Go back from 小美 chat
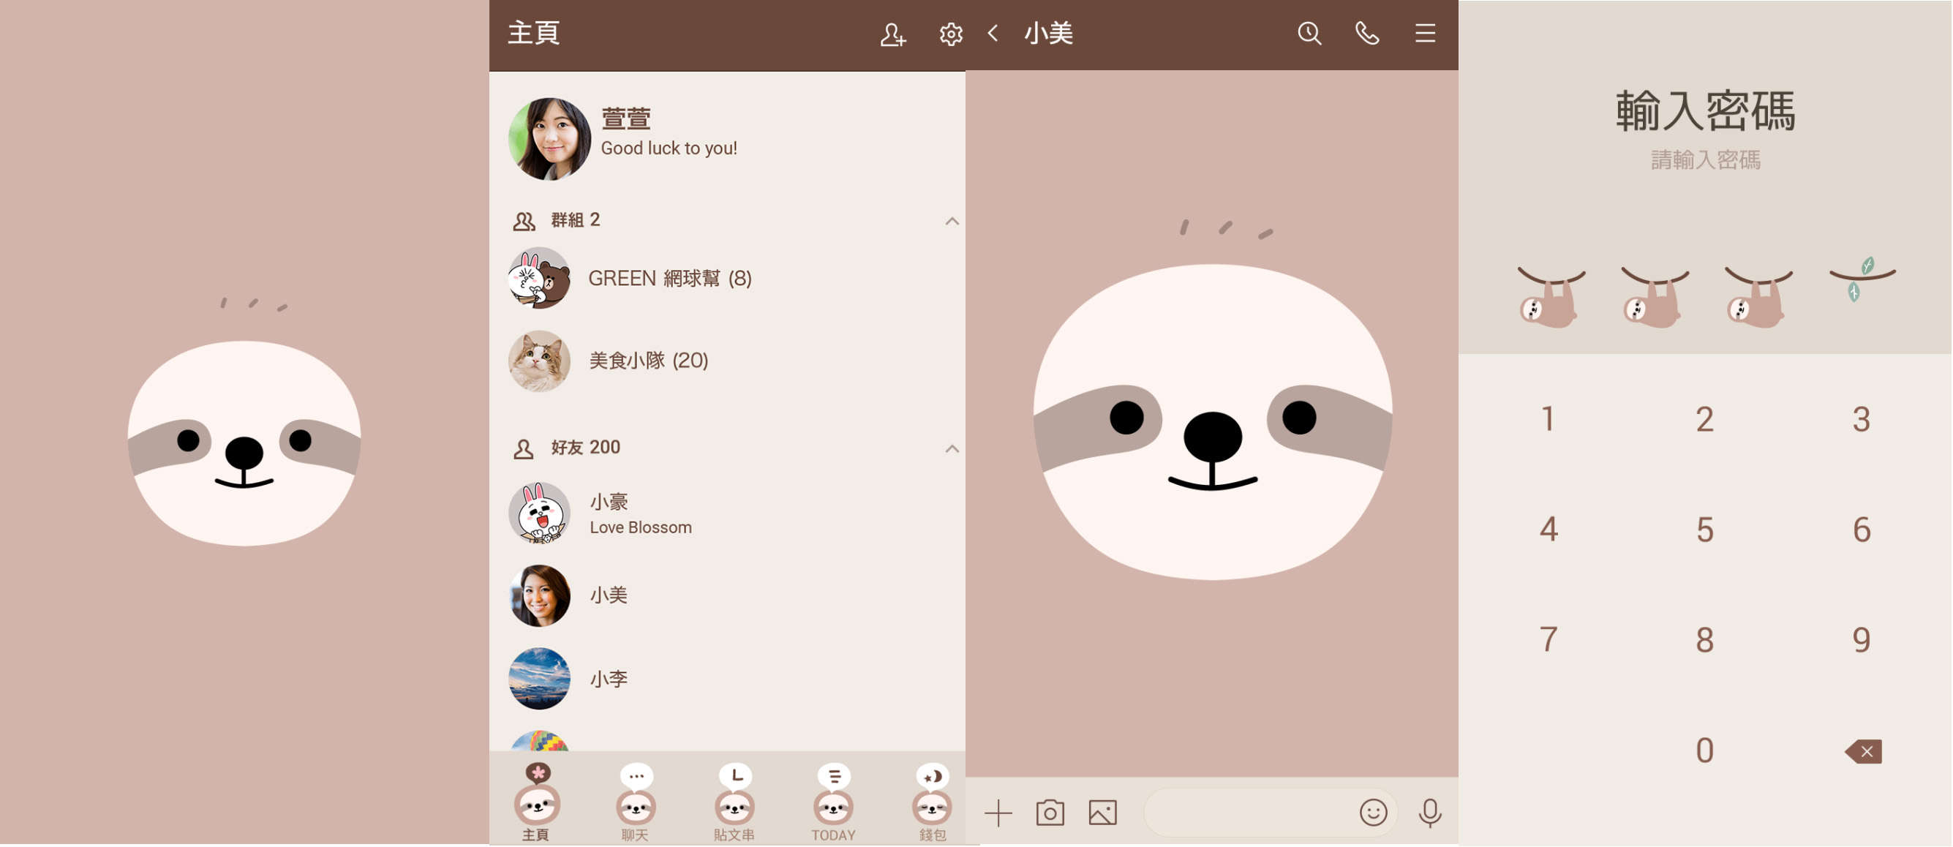 point(993,34)
